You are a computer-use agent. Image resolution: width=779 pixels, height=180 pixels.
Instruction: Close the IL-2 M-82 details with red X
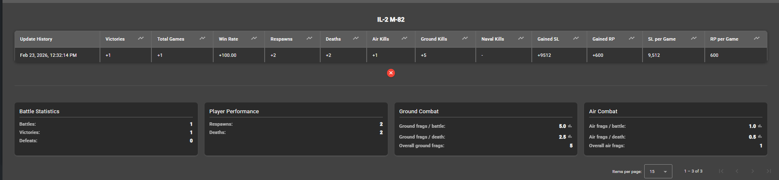(x=391, y=73)
